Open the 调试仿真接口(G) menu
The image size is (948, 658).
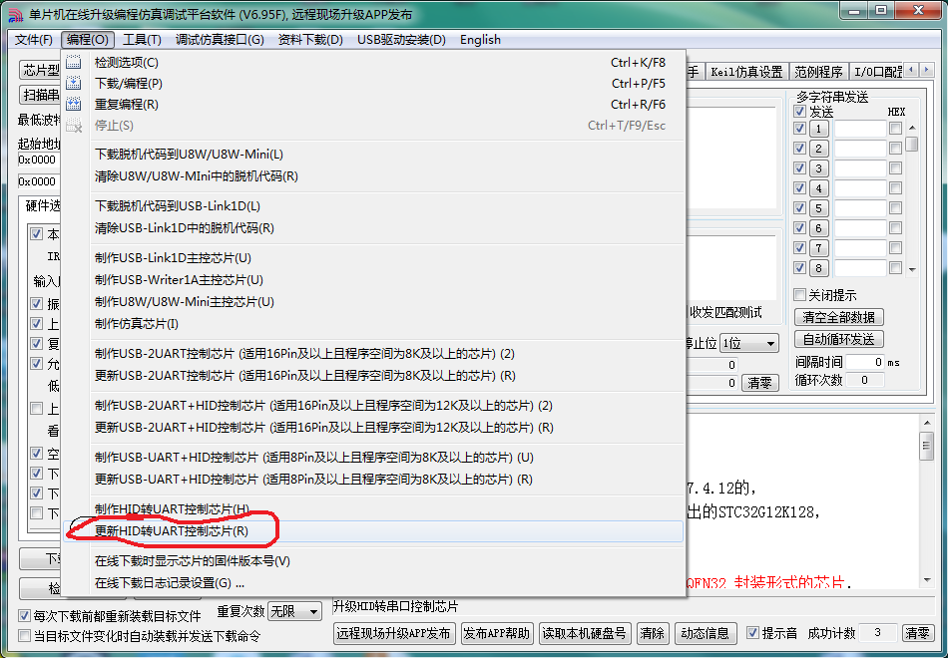tap(221, 40)
